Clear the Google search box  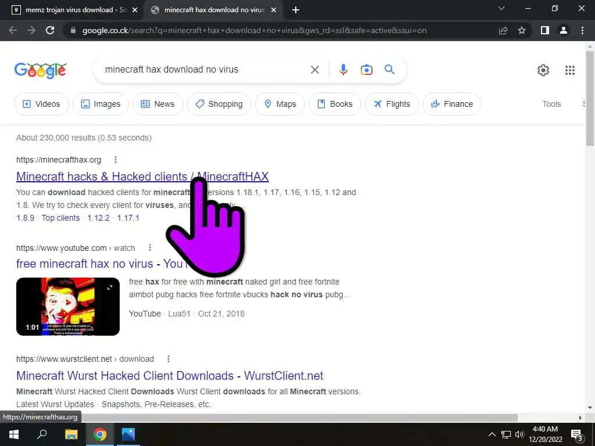pos(314,70)
